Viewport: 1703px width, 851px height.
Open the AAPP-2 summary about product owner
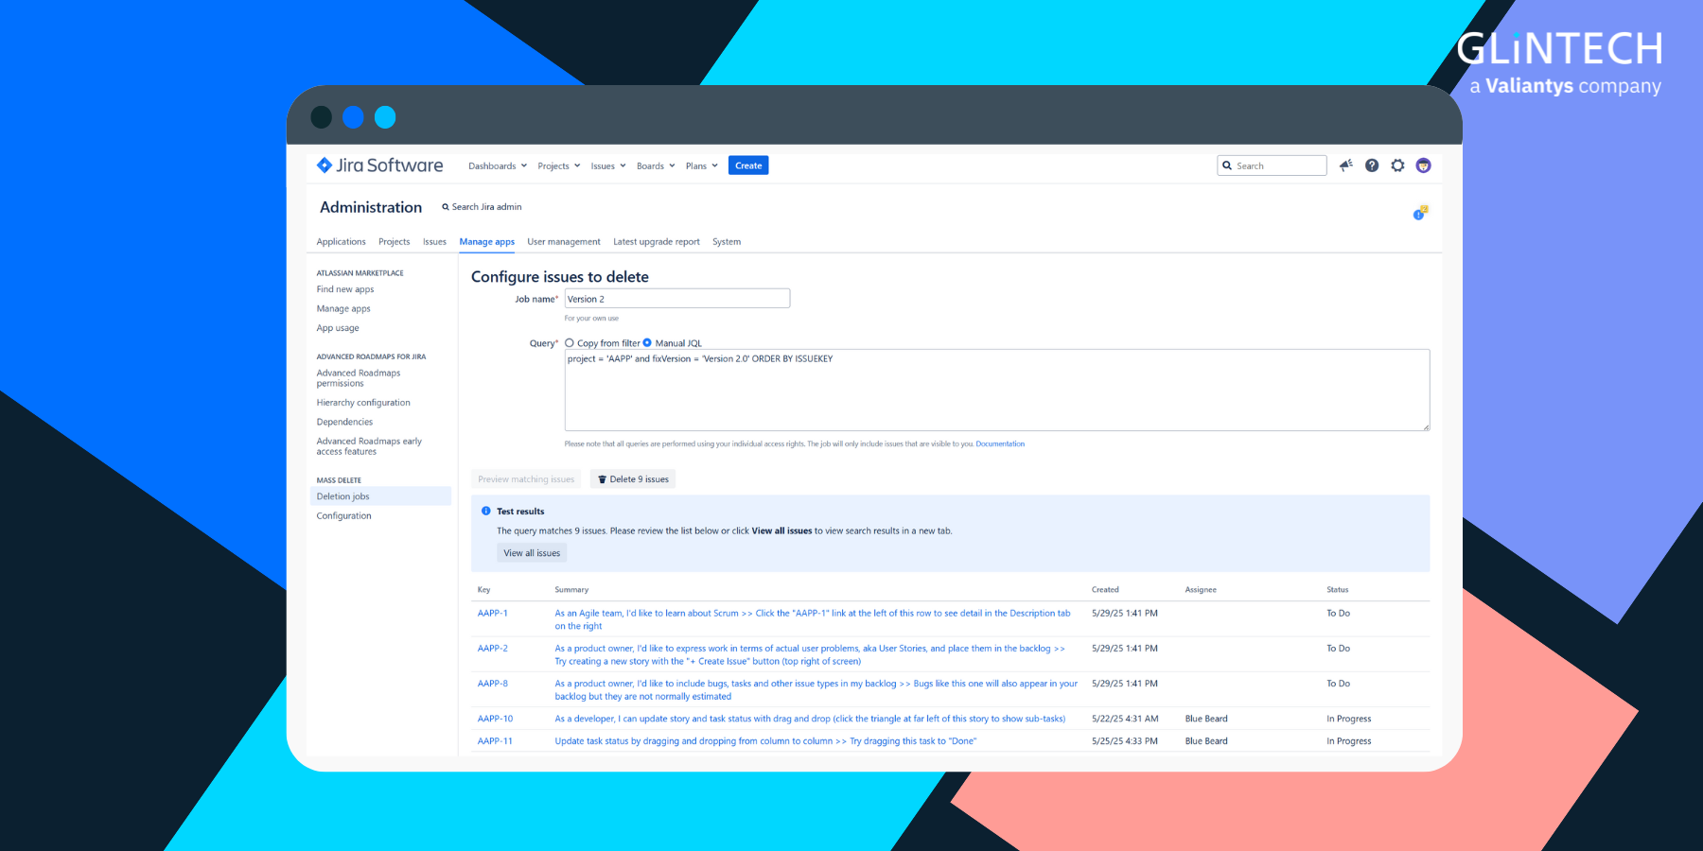(x=810, y=654)
